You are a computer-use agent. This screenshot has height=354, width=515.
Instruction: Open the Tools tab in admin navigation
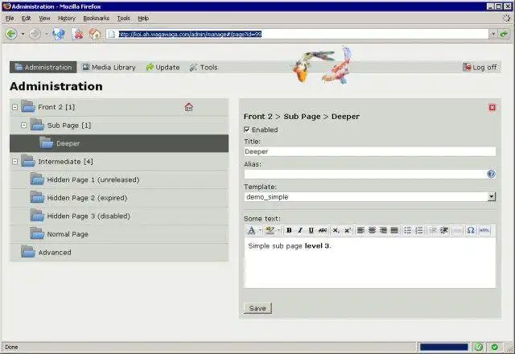[x=204, y=68]
